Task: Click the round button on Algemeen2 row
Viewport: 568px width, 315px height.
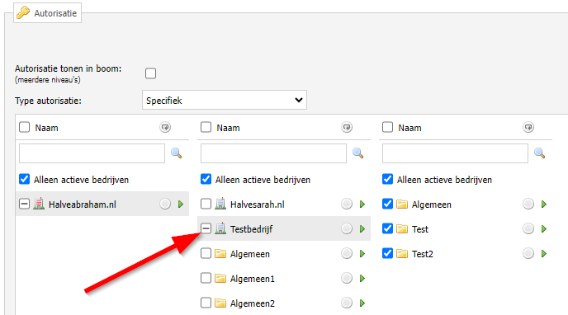Action: click(347, 303)
